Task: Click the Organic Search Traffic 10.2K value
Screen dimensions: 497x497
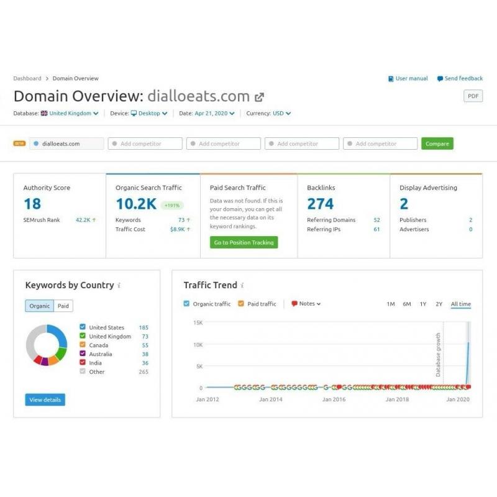Action: coord(136,204)
